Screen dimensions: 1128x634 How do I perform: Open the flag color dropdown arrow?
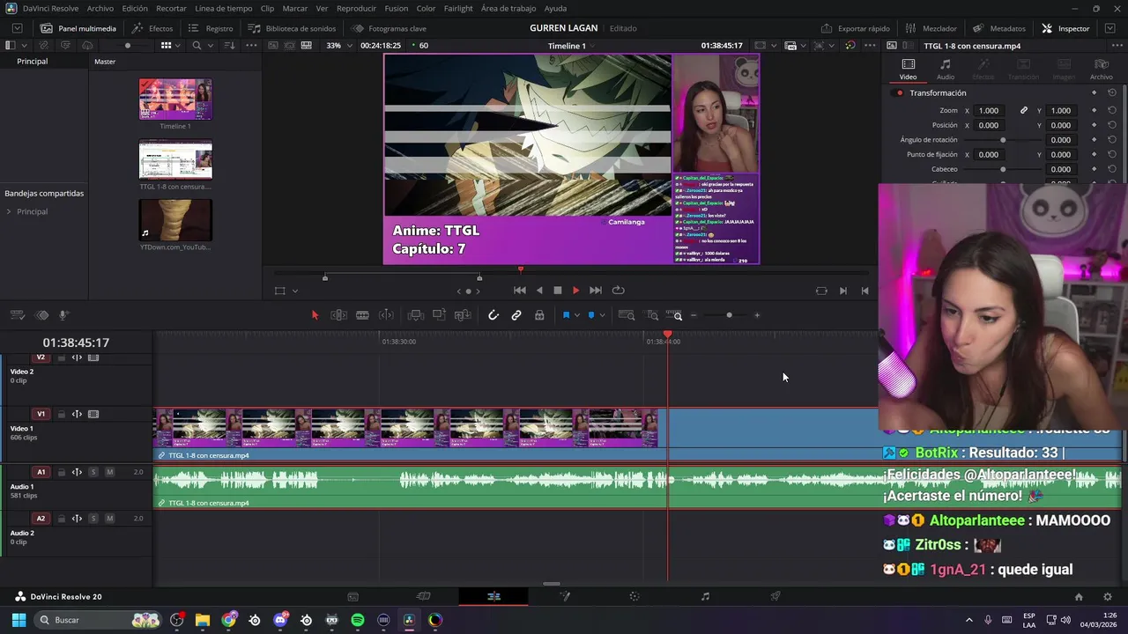577,315
